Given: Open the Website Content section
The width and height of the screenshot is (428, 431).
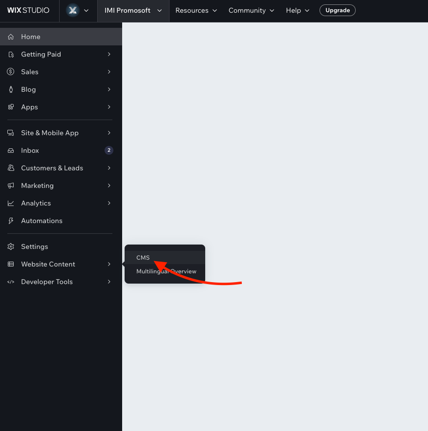Looking at the screenshot, I should point(61,264).
